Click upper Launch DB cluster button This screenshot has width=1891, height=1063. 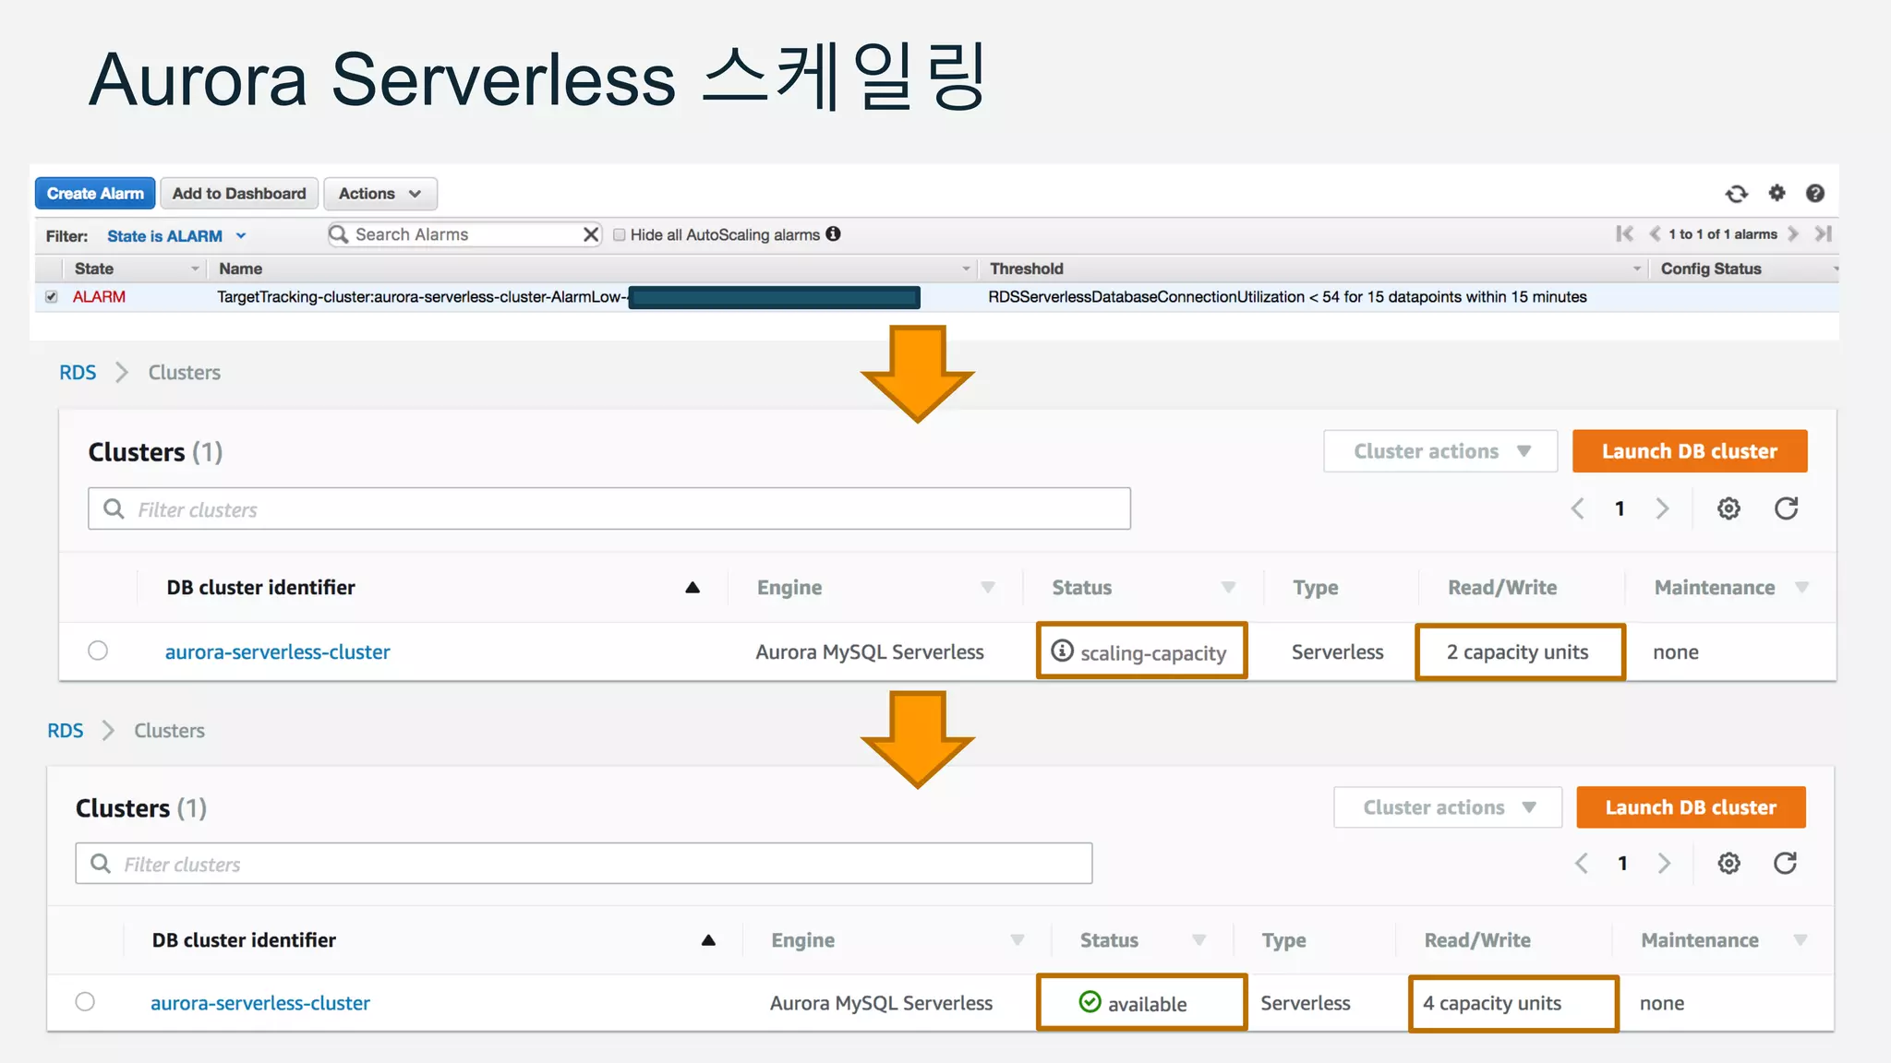point(1690,451)
